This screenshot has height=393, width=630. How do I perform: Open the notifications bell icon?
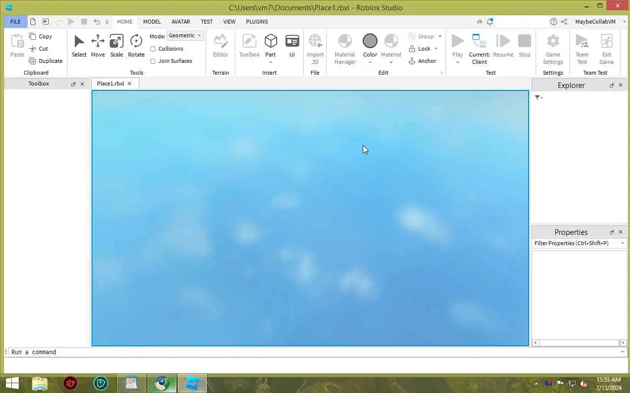click(490, 22)
